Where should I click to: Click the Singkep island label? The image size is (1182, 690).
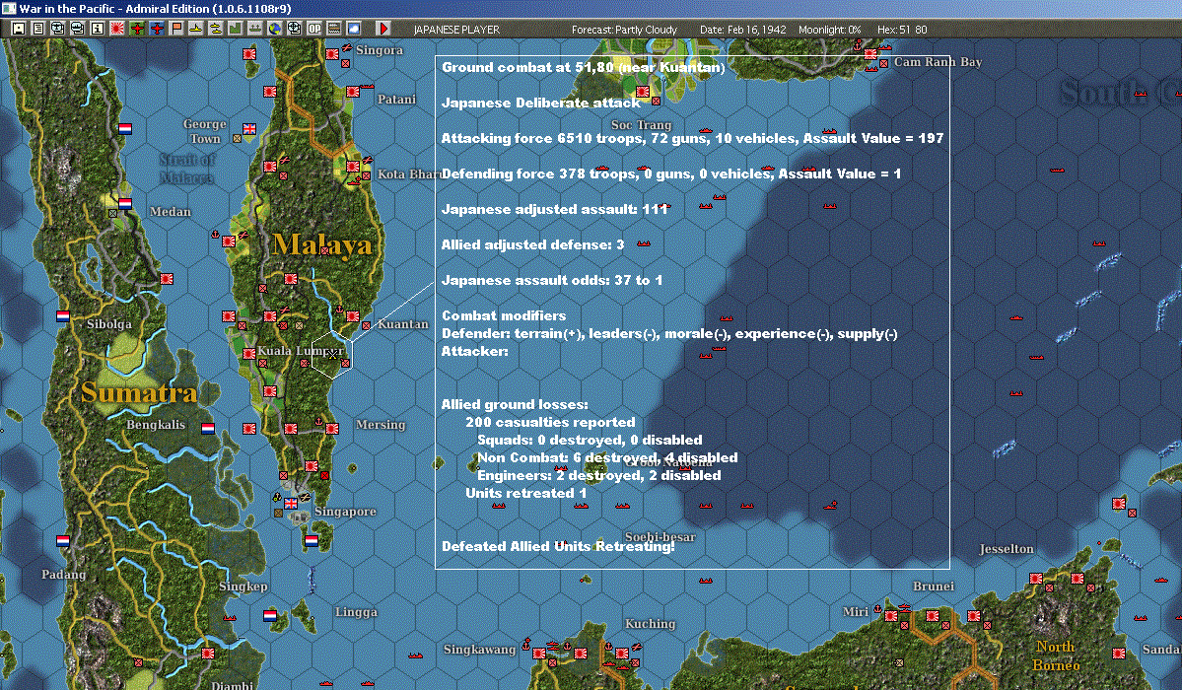[243, 586]
